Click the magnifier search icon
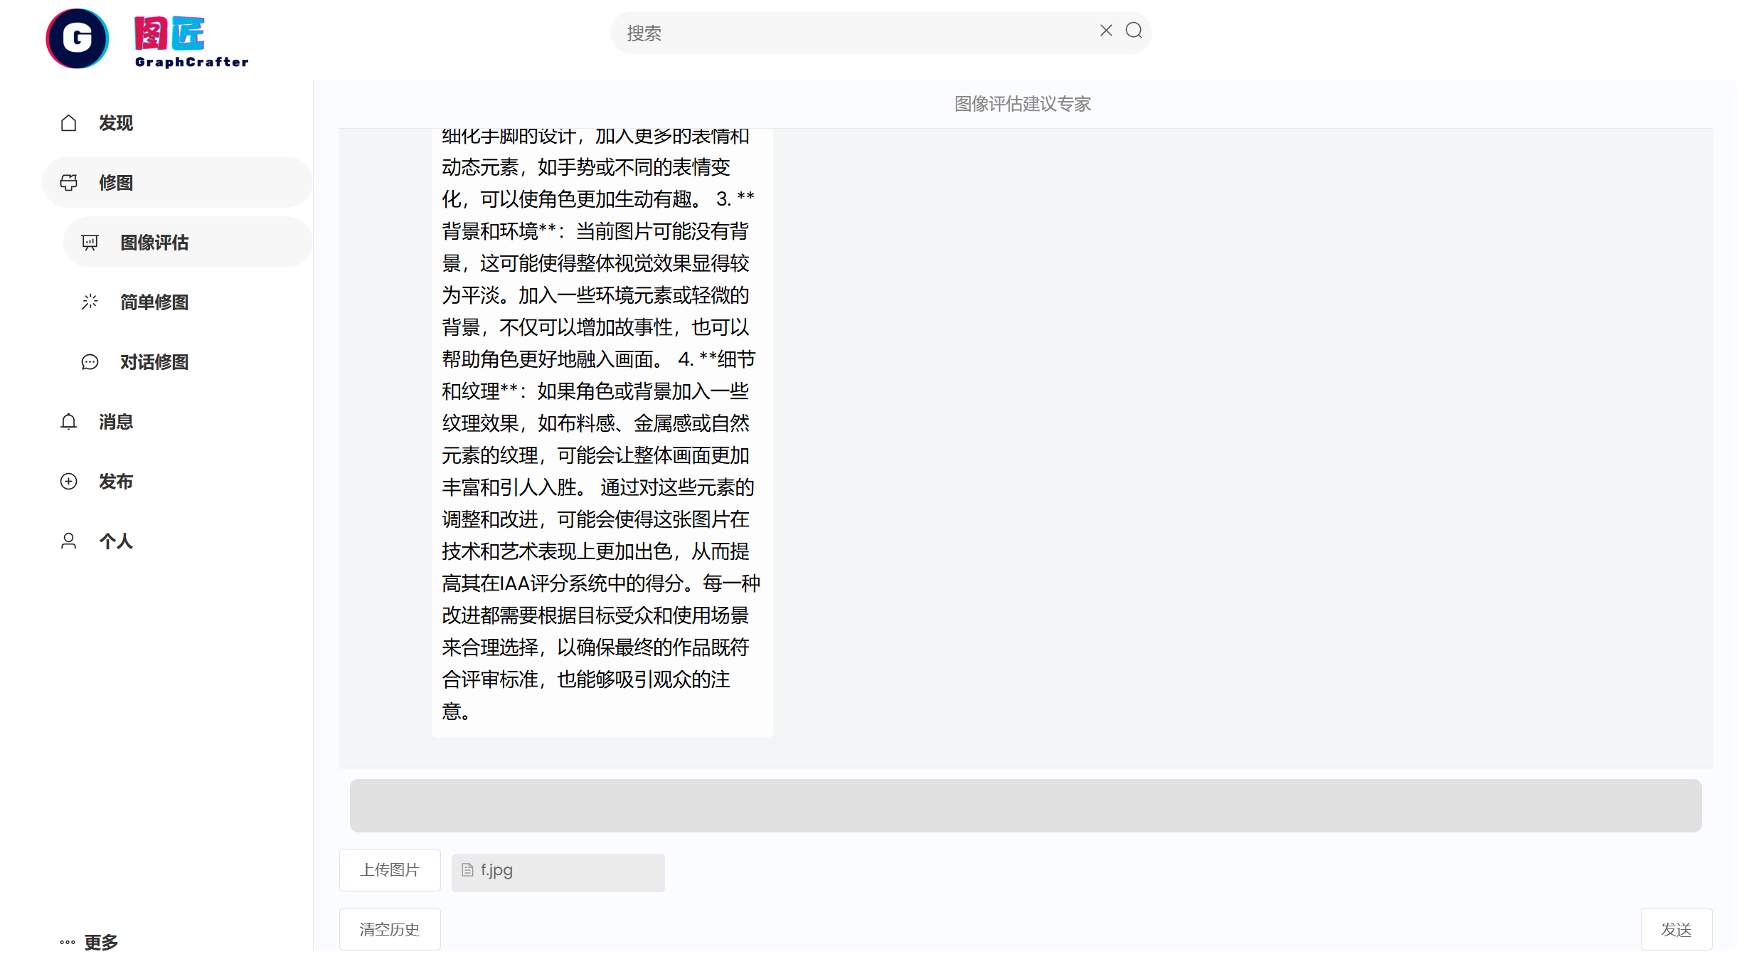This screenshot has height=969, width=1739. (1134, 31)
